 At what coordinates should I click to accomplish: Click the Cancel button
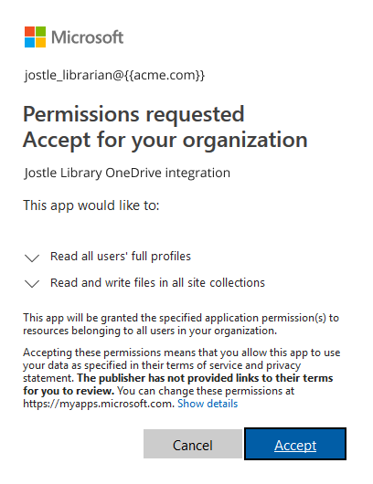tap(193, 444)
